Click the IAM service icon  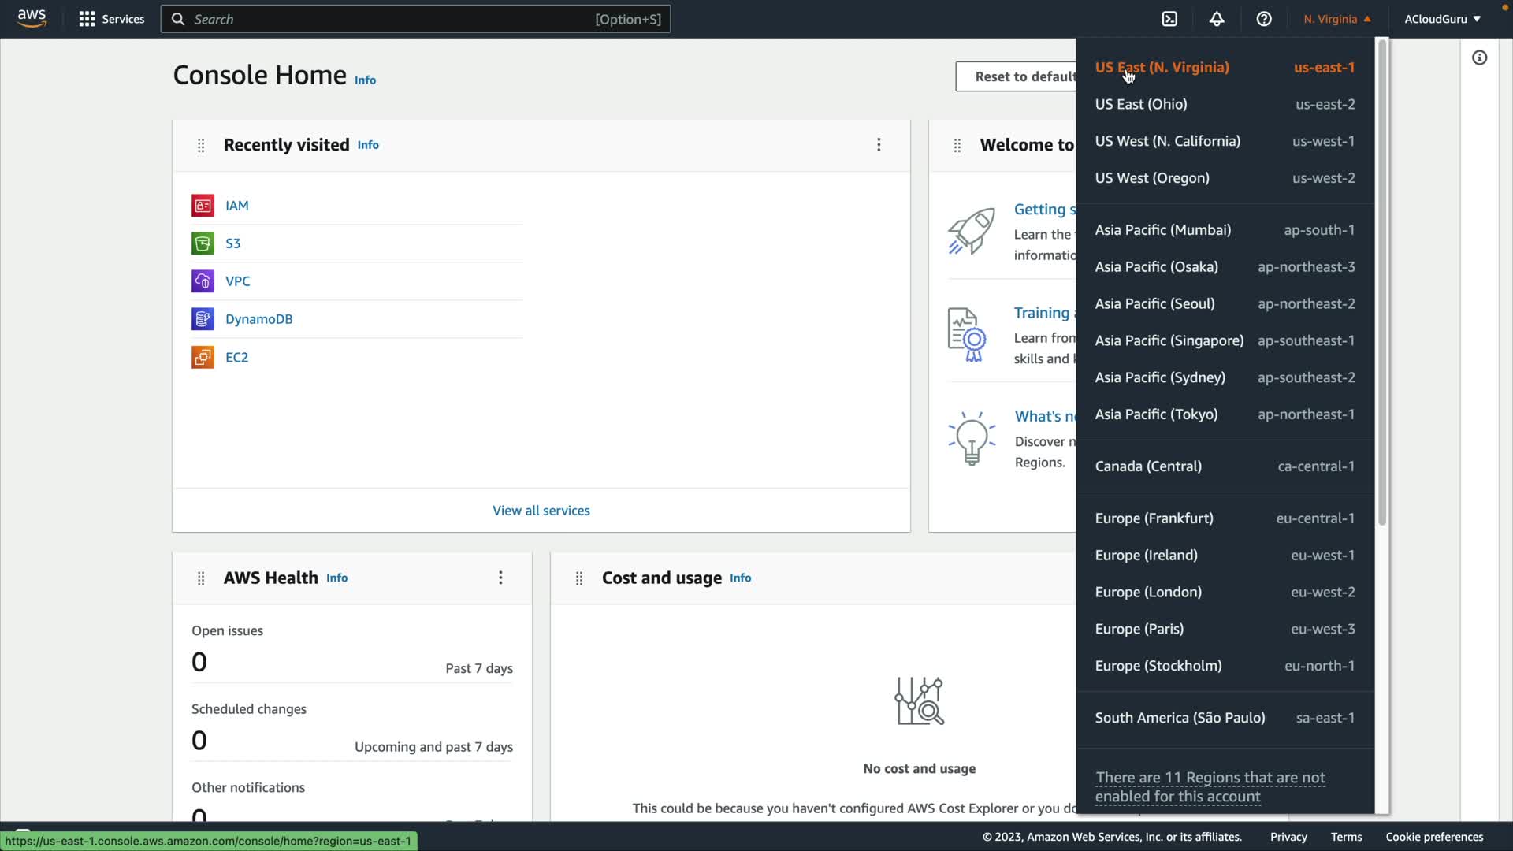pyautogui.click(x=203, y=206)
